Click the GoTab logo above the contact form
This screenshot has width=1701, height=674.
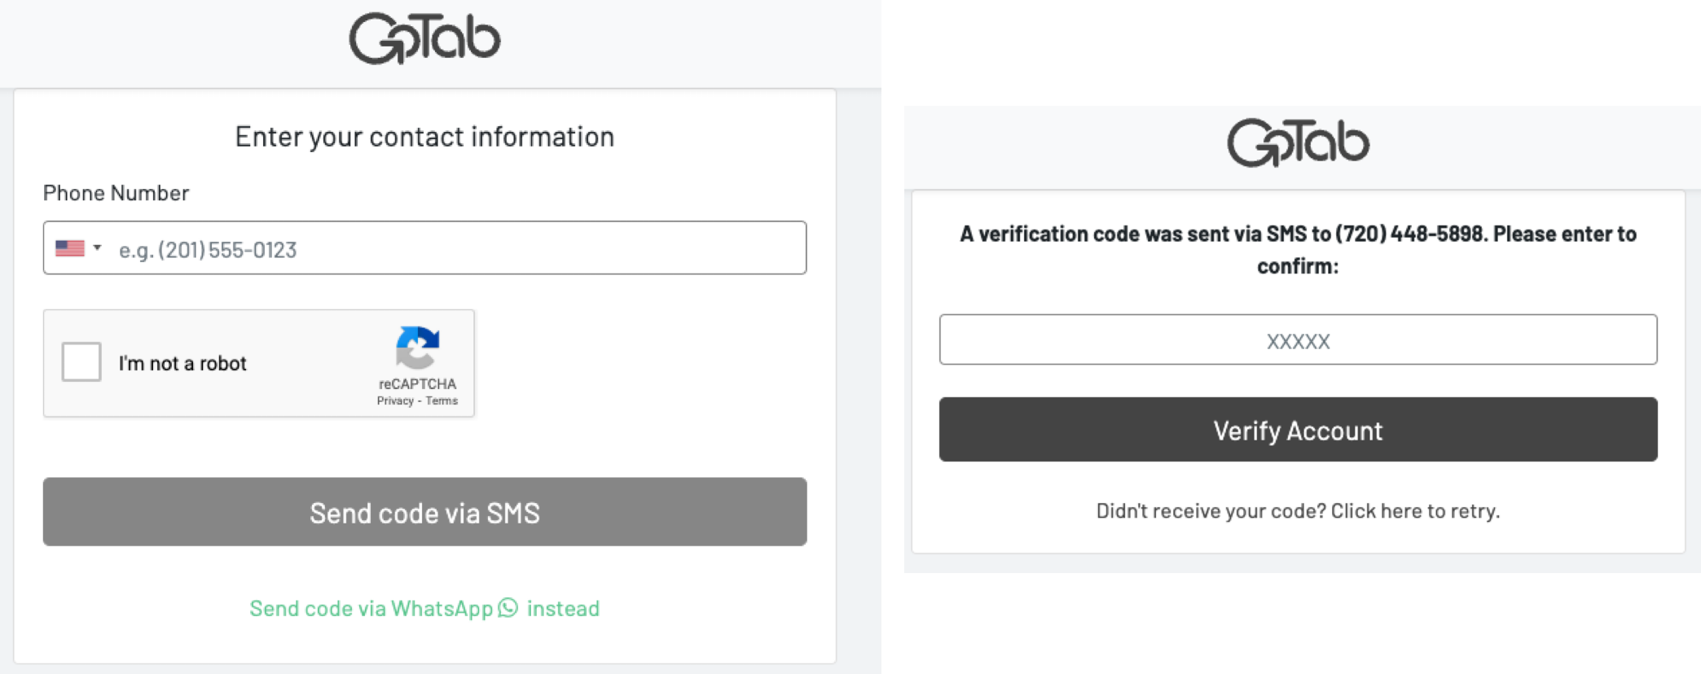click(x=424, y=38)
